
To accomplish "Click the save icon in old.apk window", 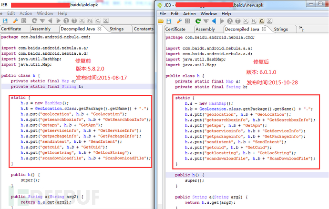I will 5,20.
